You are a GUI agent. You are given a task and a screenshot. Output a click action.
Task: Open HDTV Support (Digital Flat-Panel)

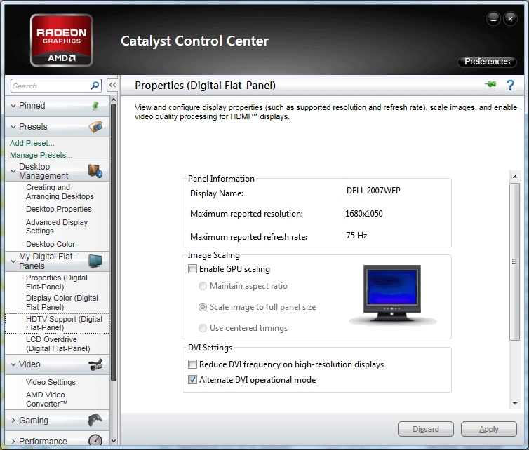click(x=64, y=323)
